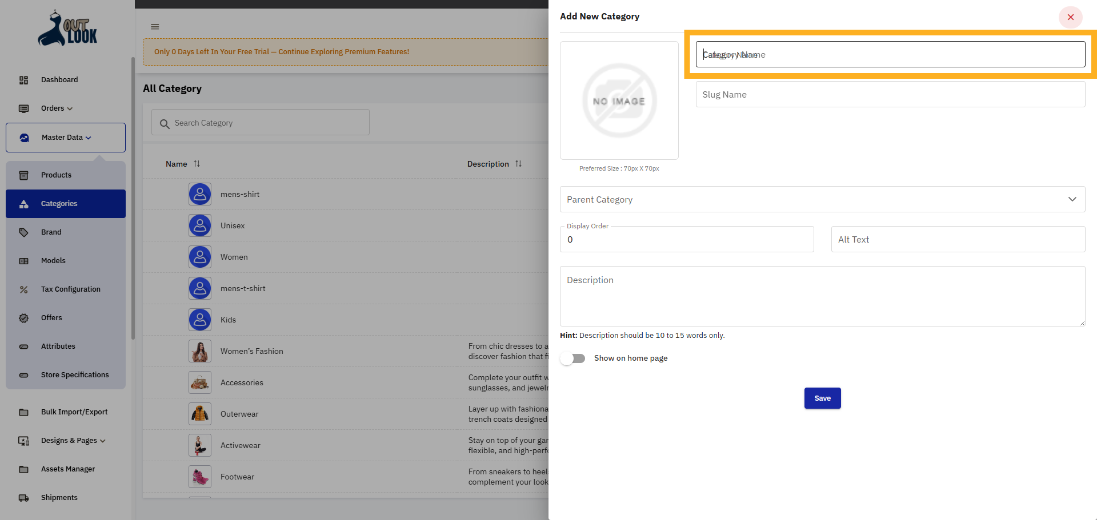The image size is (1097, 520).
Task: Click inside the Search Category field
Action: click(x=260, y=122)
